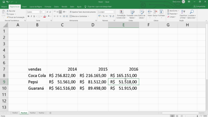Select cell with Guaraná
The image size is (208, 117).
[x=37, y=88]
